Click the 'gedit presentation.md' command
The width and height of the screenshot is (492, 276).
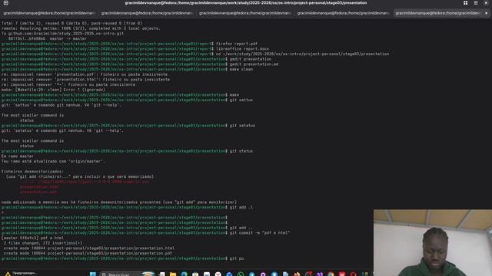coord(254,64)
